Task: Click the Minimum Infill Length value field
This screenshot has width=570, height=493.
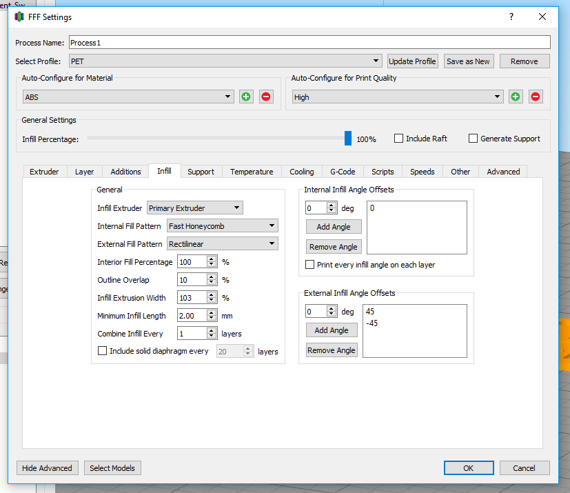Action: (192, 316)
